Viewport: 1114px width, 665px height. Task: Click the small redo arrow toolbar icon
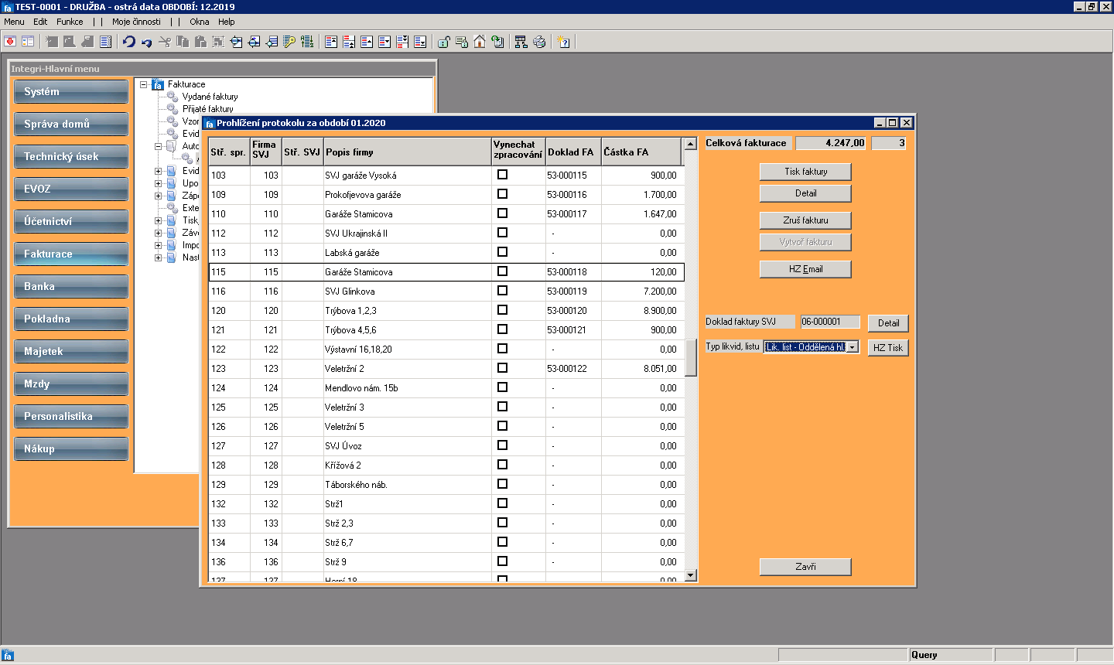click(x=146, y=43)
